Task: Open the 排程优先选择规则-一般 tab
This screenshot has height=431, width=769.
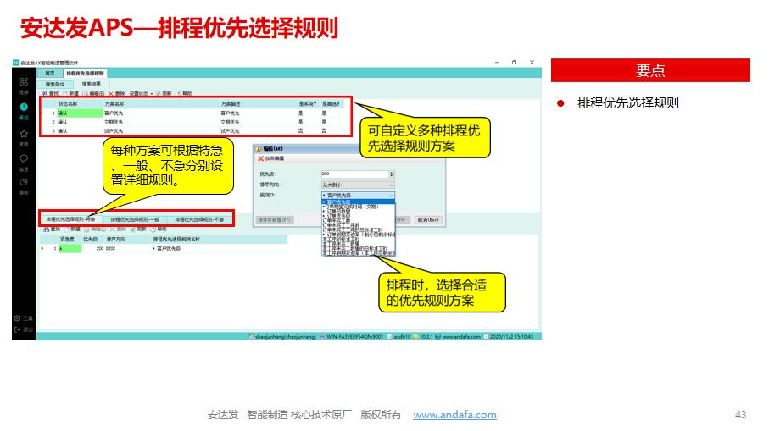Action: (x=135, y=219)
